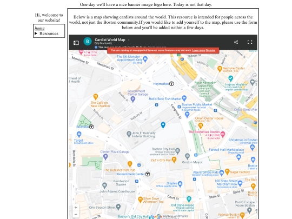
Task: Open the map legend sidebar panel icon
Action: [76, 43]
